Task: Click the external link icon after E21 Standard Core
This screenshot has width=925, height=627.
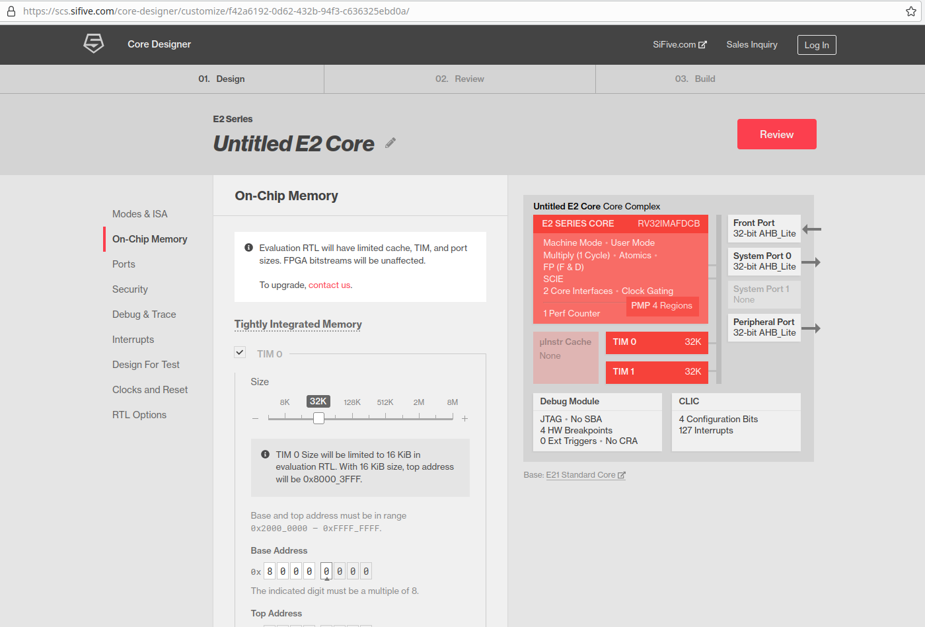Action: 622,475
